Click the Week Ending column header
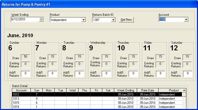Image resolution: width=198 pixels, height=110 pixels. pos(126,90)
